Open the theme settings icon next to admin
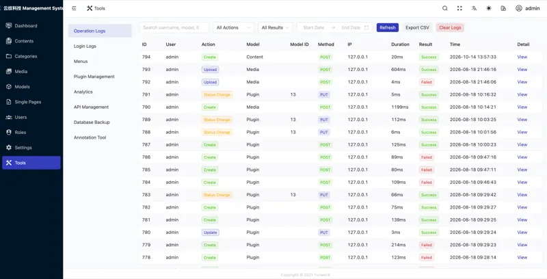Image resolution: width=547 pixels, height=279 pixels. 503,8
